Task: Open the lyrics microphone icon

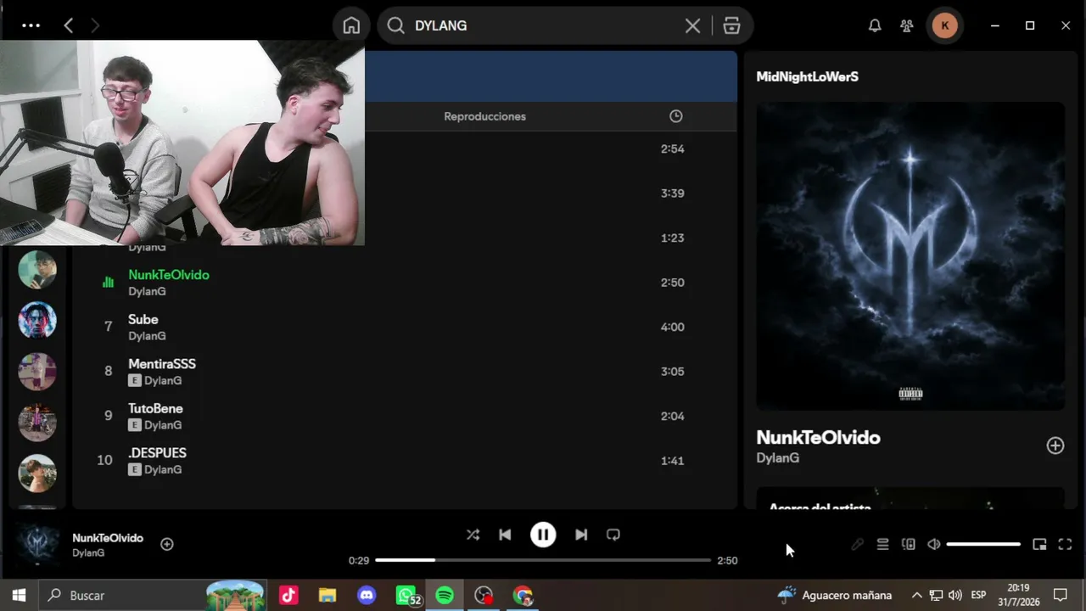Action: tap(857, 544)
